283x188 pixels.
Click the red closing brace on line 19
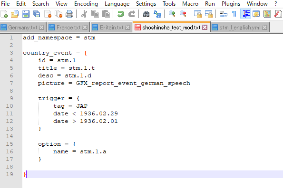[x=24, y=174]
